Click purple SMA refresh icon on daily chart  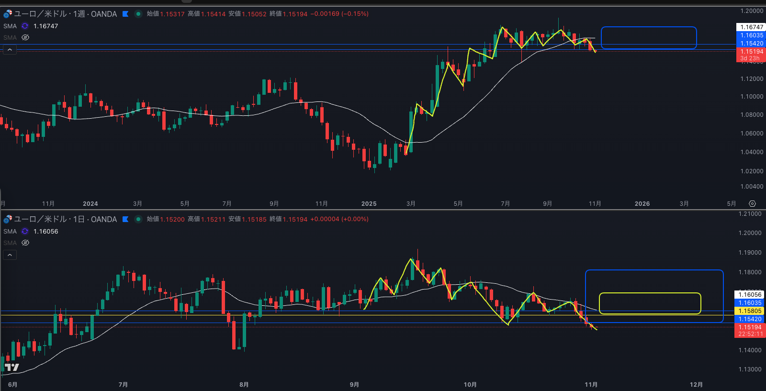point(25,231)
